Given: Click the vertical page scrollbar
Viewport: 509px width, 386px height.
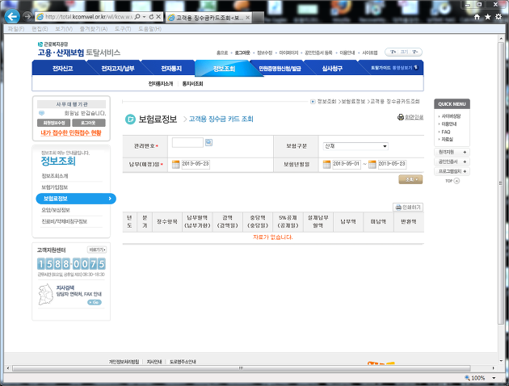Looking at the screenshot, I should pyautogui.click(x=501, y=183).
